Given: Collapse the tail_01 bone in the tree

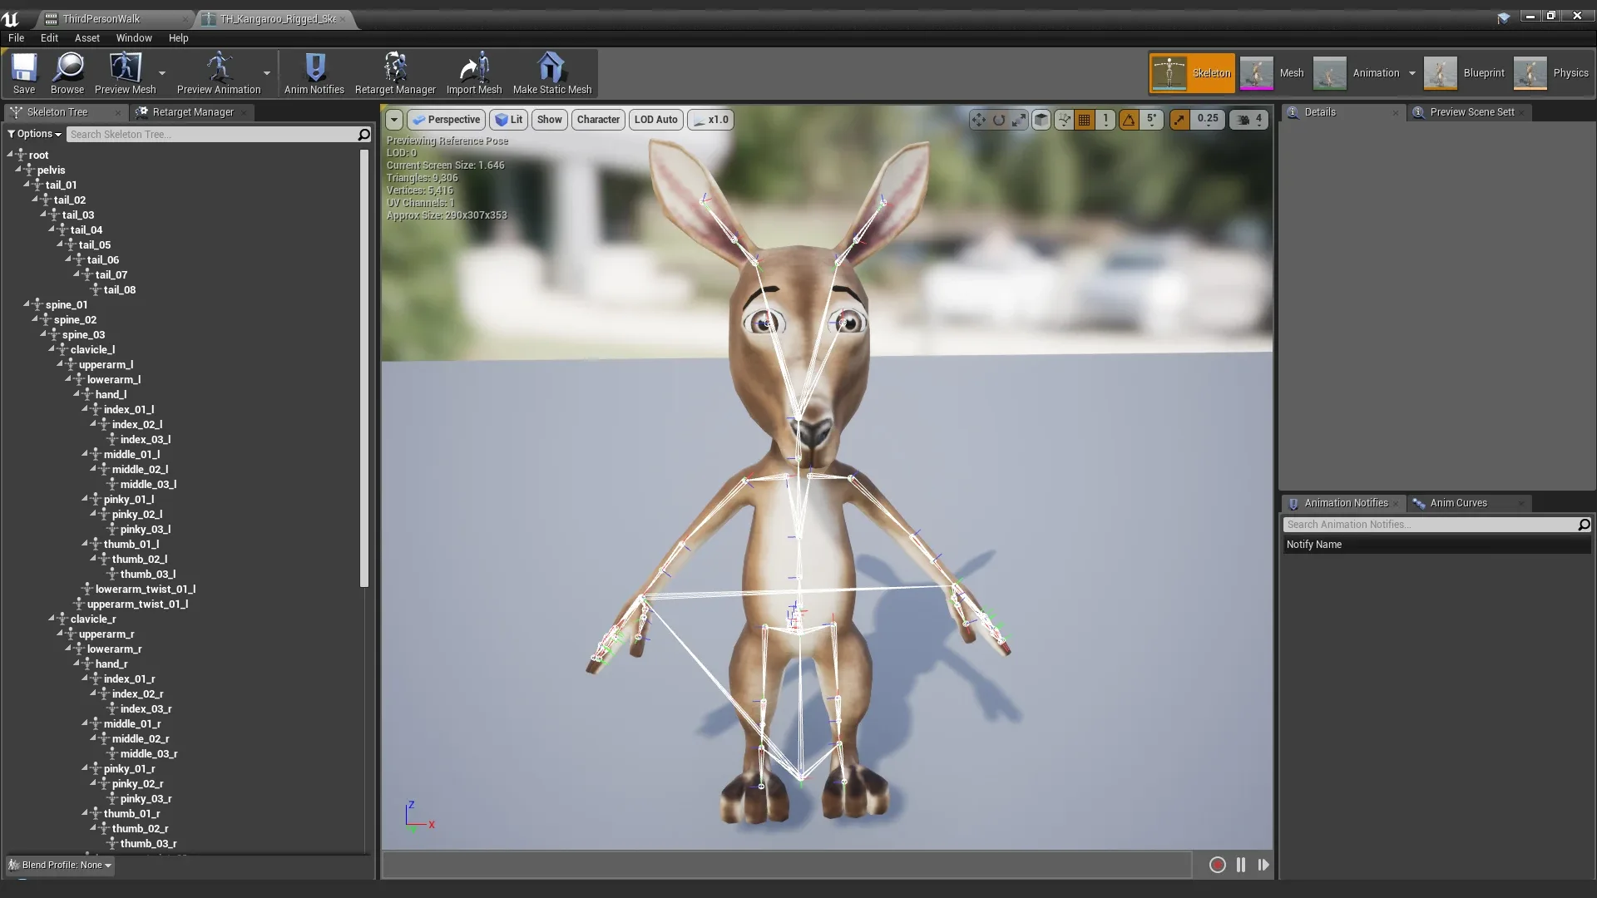Looking at the screenshot, I should [x=28, y=185].
